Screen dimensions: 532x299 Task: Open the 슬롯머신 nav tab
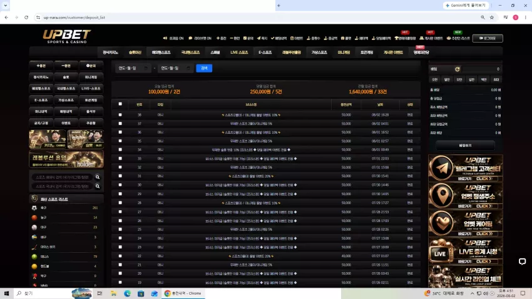[135, 52]
